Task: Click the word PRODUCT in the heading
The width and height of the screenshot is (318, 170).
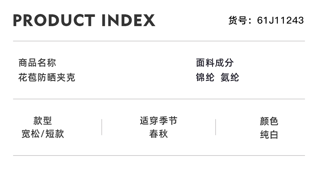Action: pos(54,20)
